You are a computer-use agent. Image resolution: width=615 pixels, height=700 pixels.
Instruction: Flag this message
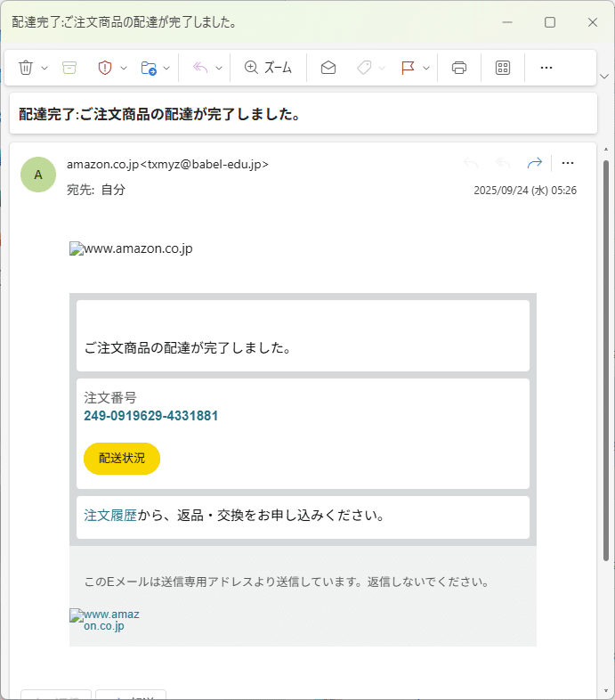pos(408,68)
